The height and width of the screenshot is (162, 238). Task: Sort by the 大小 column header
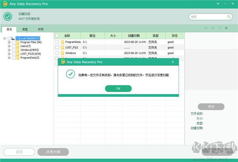113,36
